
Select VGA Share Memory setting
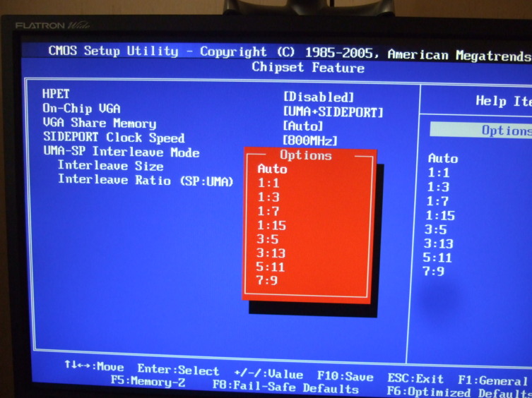(x=100, y=123)
